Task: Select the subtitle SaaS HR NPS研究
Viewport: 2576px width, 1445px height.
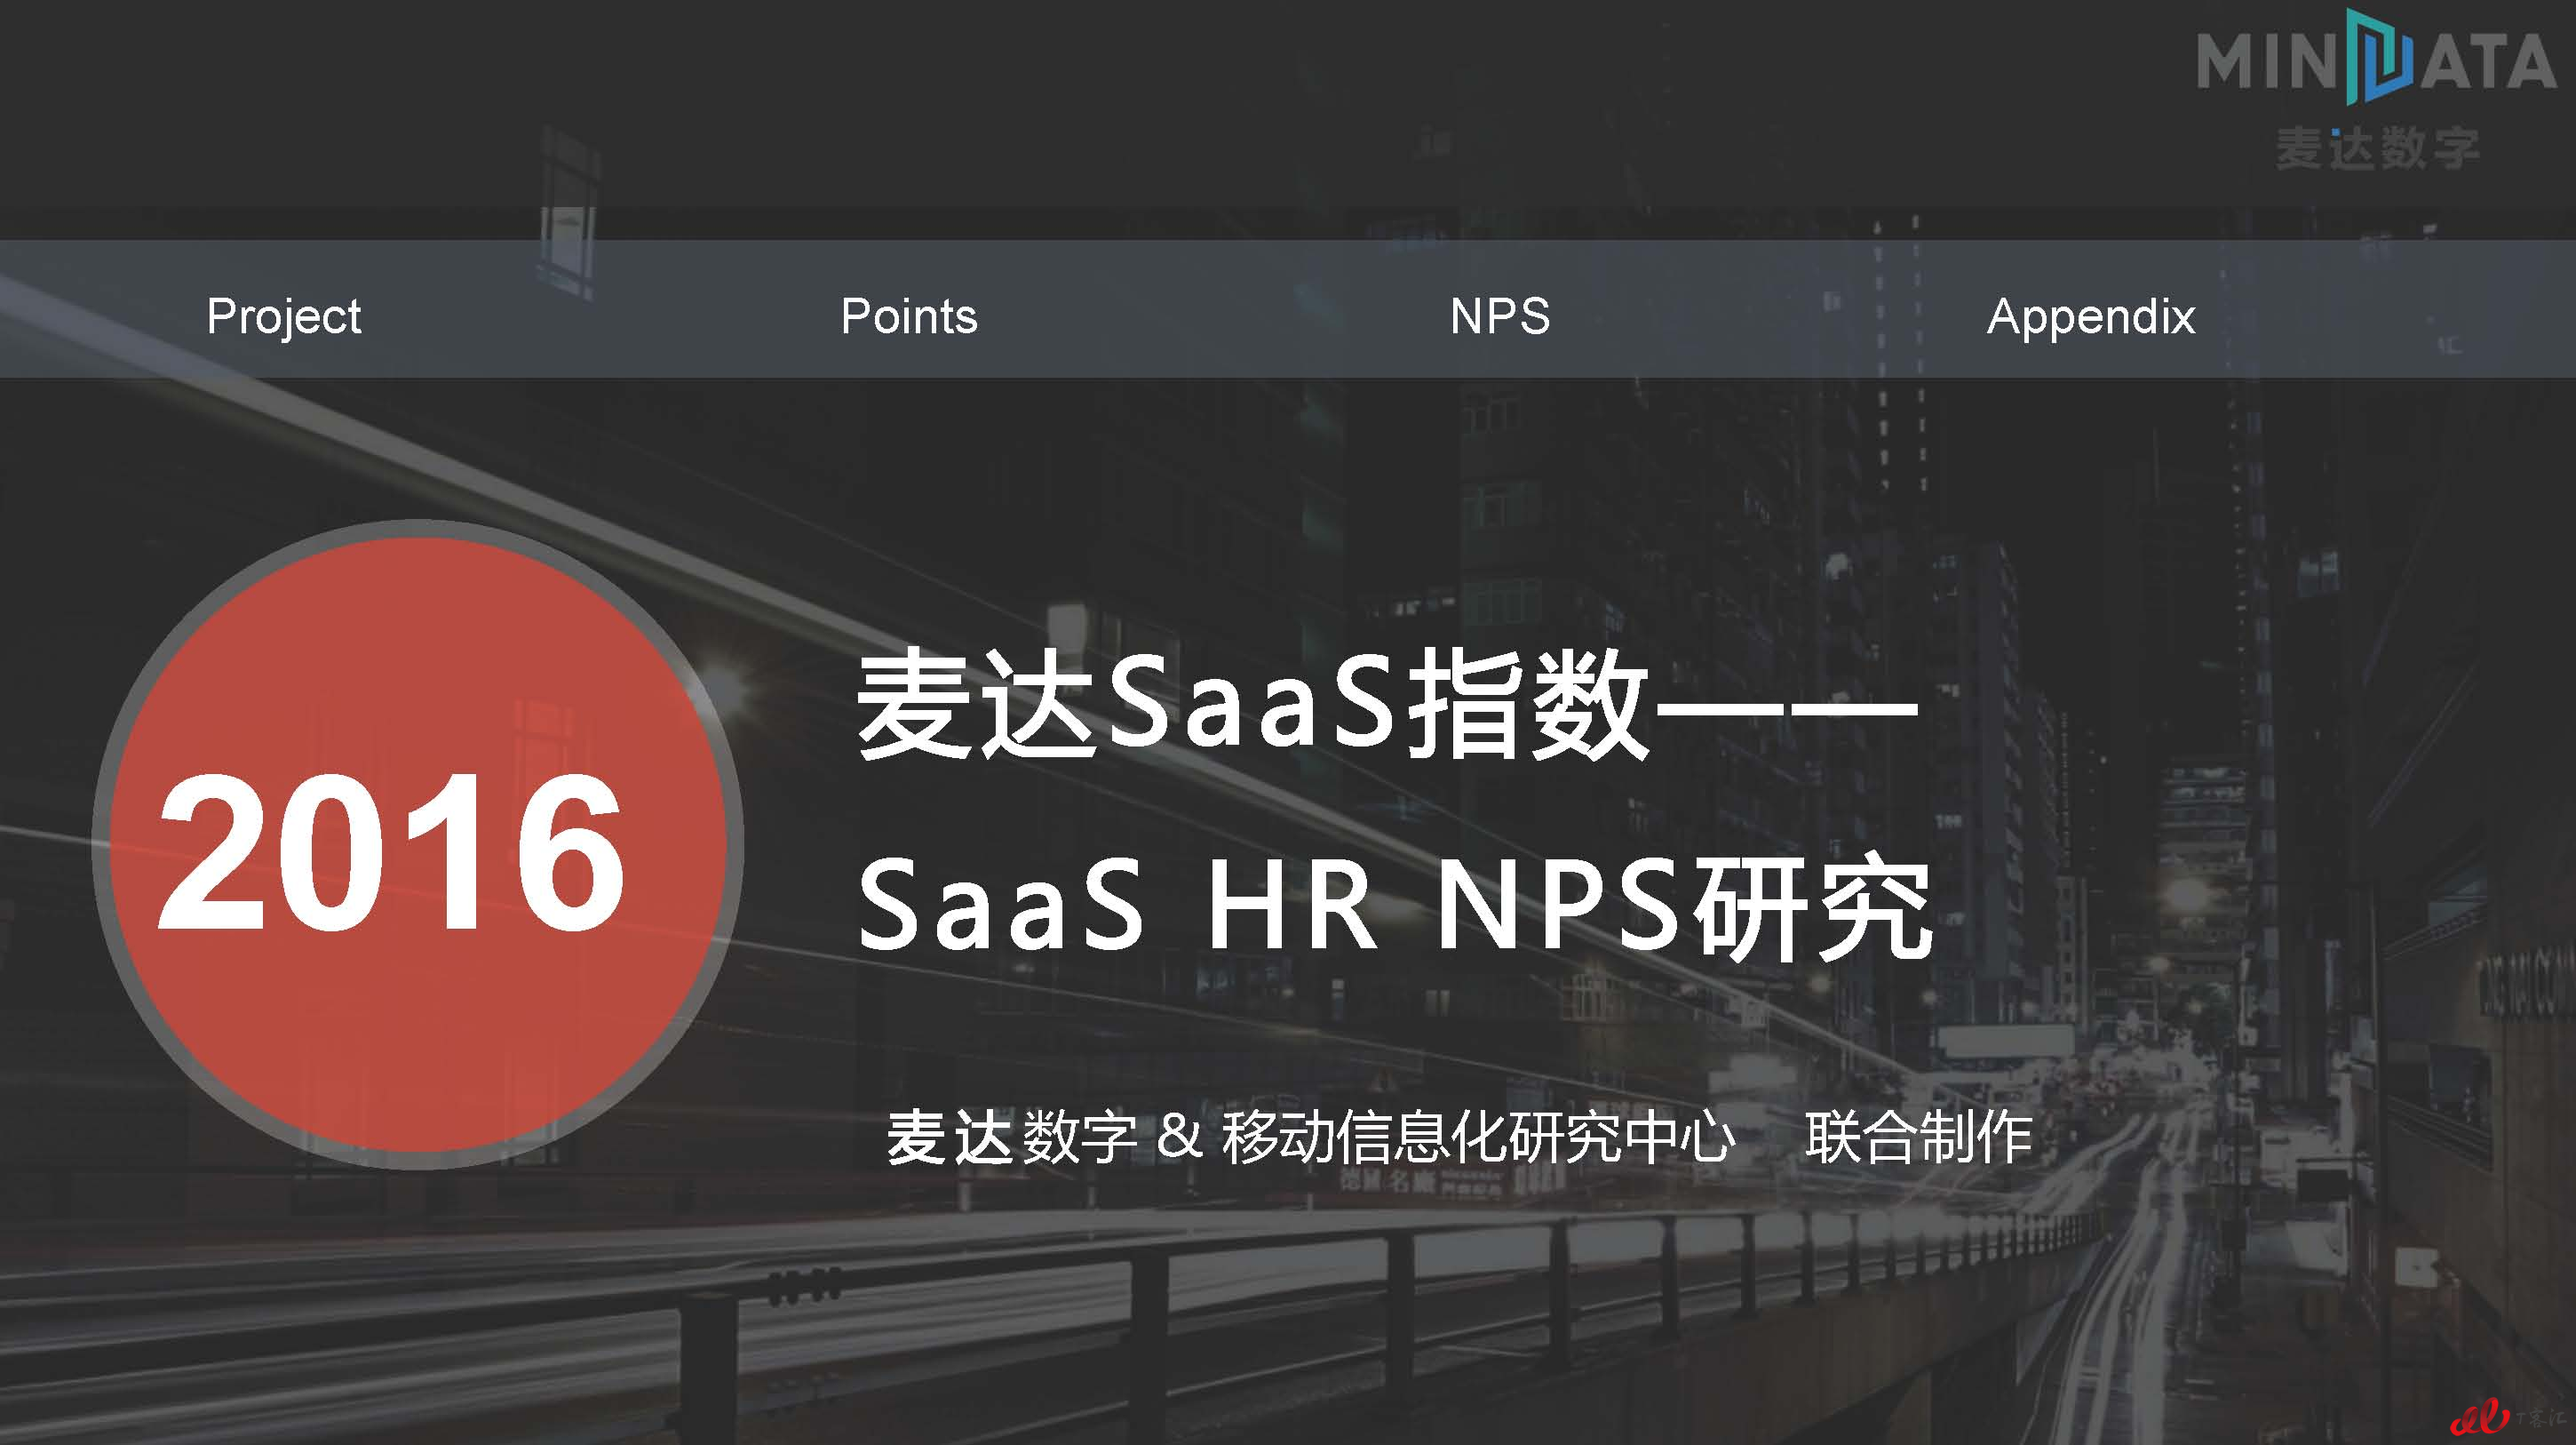Action: click(x=1395, y=906)
